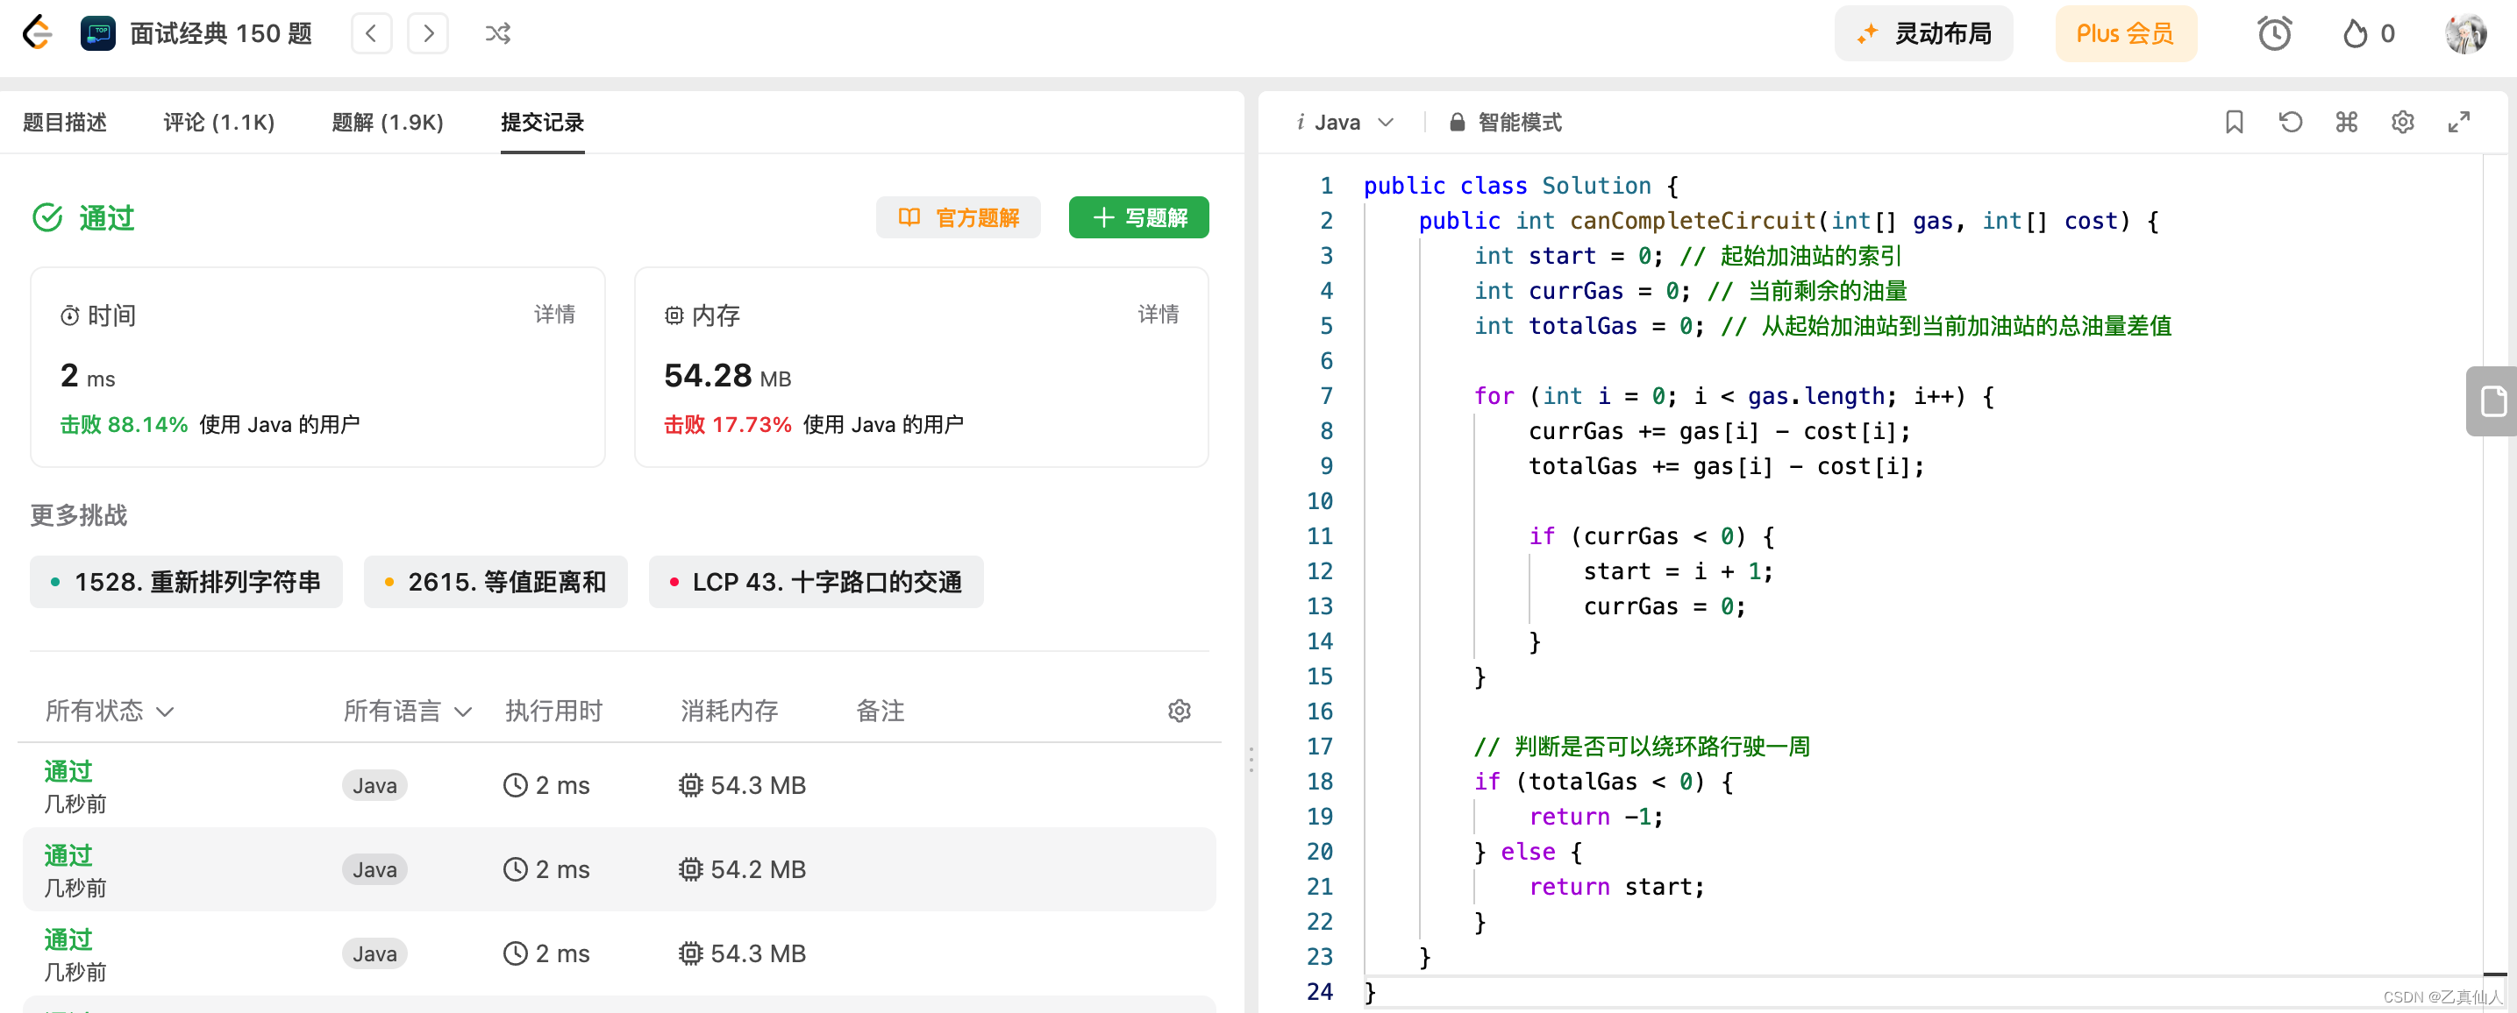Open the 面试经典 150 题 study plan
The width and height of the screenshot is (2517, 1013).
click(x=196, y=33)
